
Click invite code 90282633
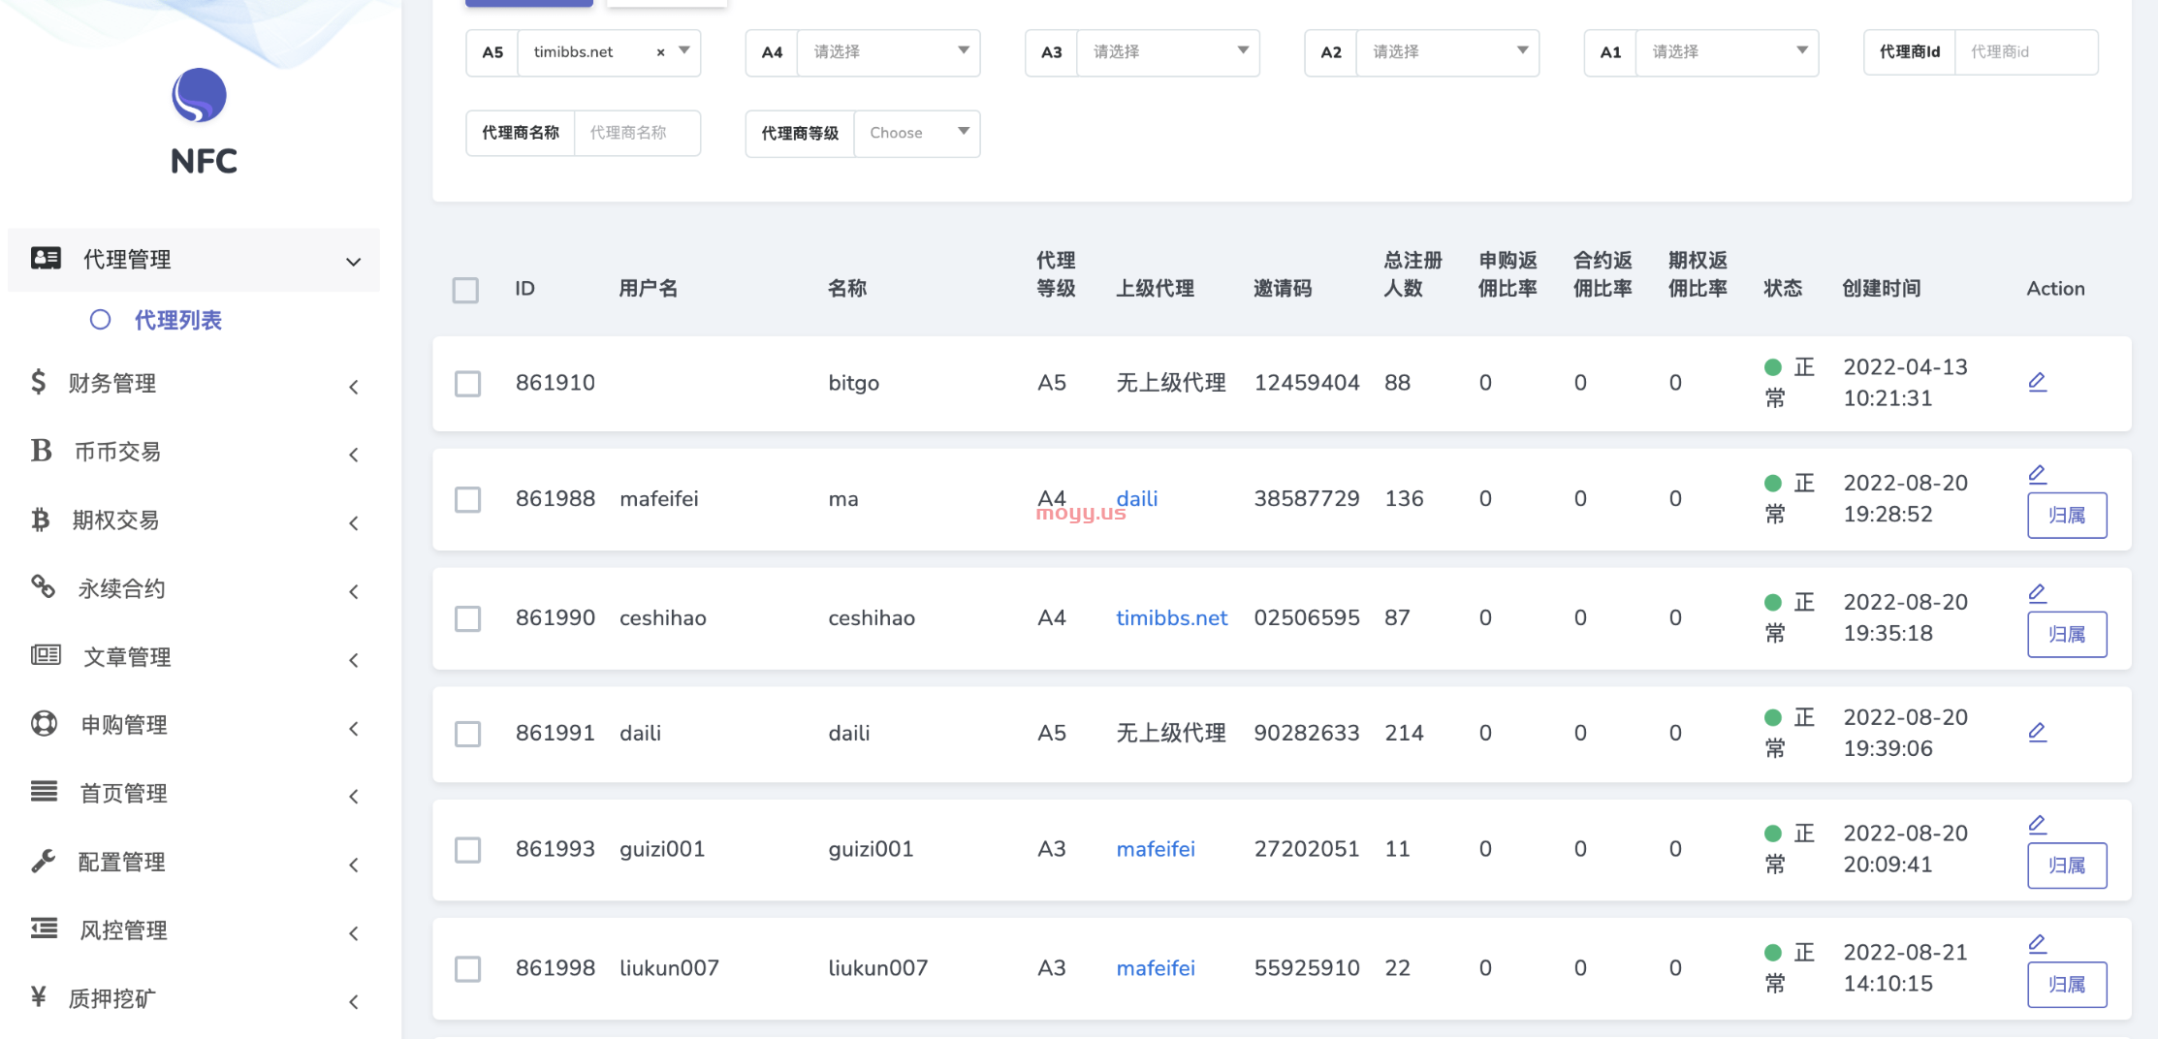point(1307,733)
